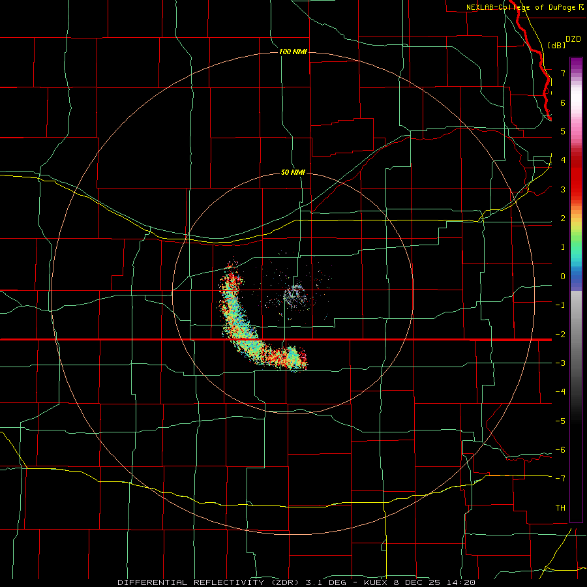
Task: Pick the "-3" tick on the legend
Action: coord(560,363)
